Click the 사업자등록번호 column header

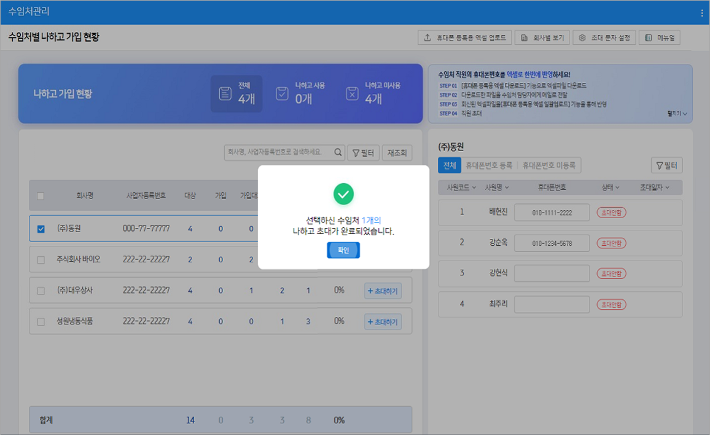(146, 196)
